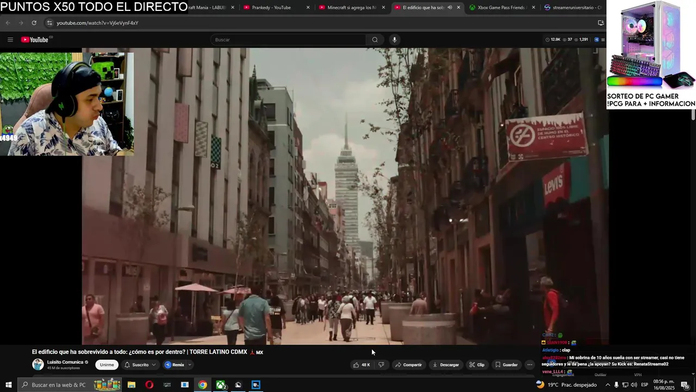Share the video with Compartir
This screenshot has height=392, width=696.
pyautogui.click(x=408, y=365)
